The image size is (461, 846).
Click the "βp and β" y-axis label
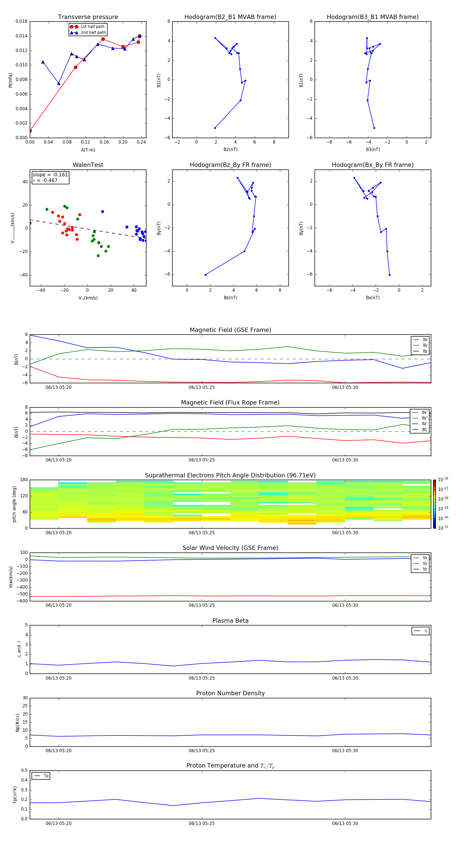tap(19, 650)
